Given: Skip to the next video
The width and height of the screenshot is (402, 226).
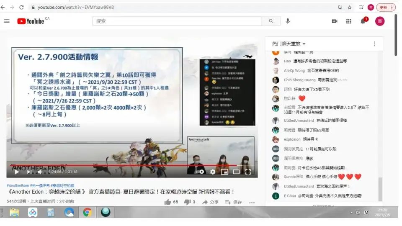Looking at the screenshot, I should pos(29,172).
